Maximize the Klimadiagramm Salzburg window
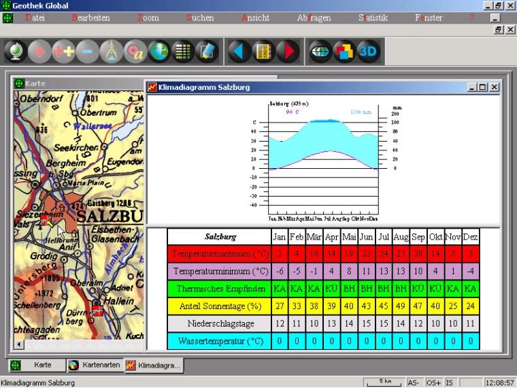This screenshot has height=388, width=517. click(x=482, y=87)
